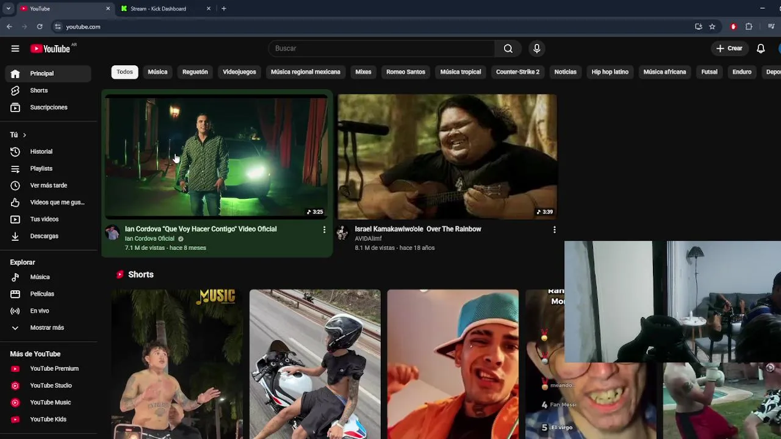Reload the page
This screenshot has width=781, height=439.
pos(40,27)
